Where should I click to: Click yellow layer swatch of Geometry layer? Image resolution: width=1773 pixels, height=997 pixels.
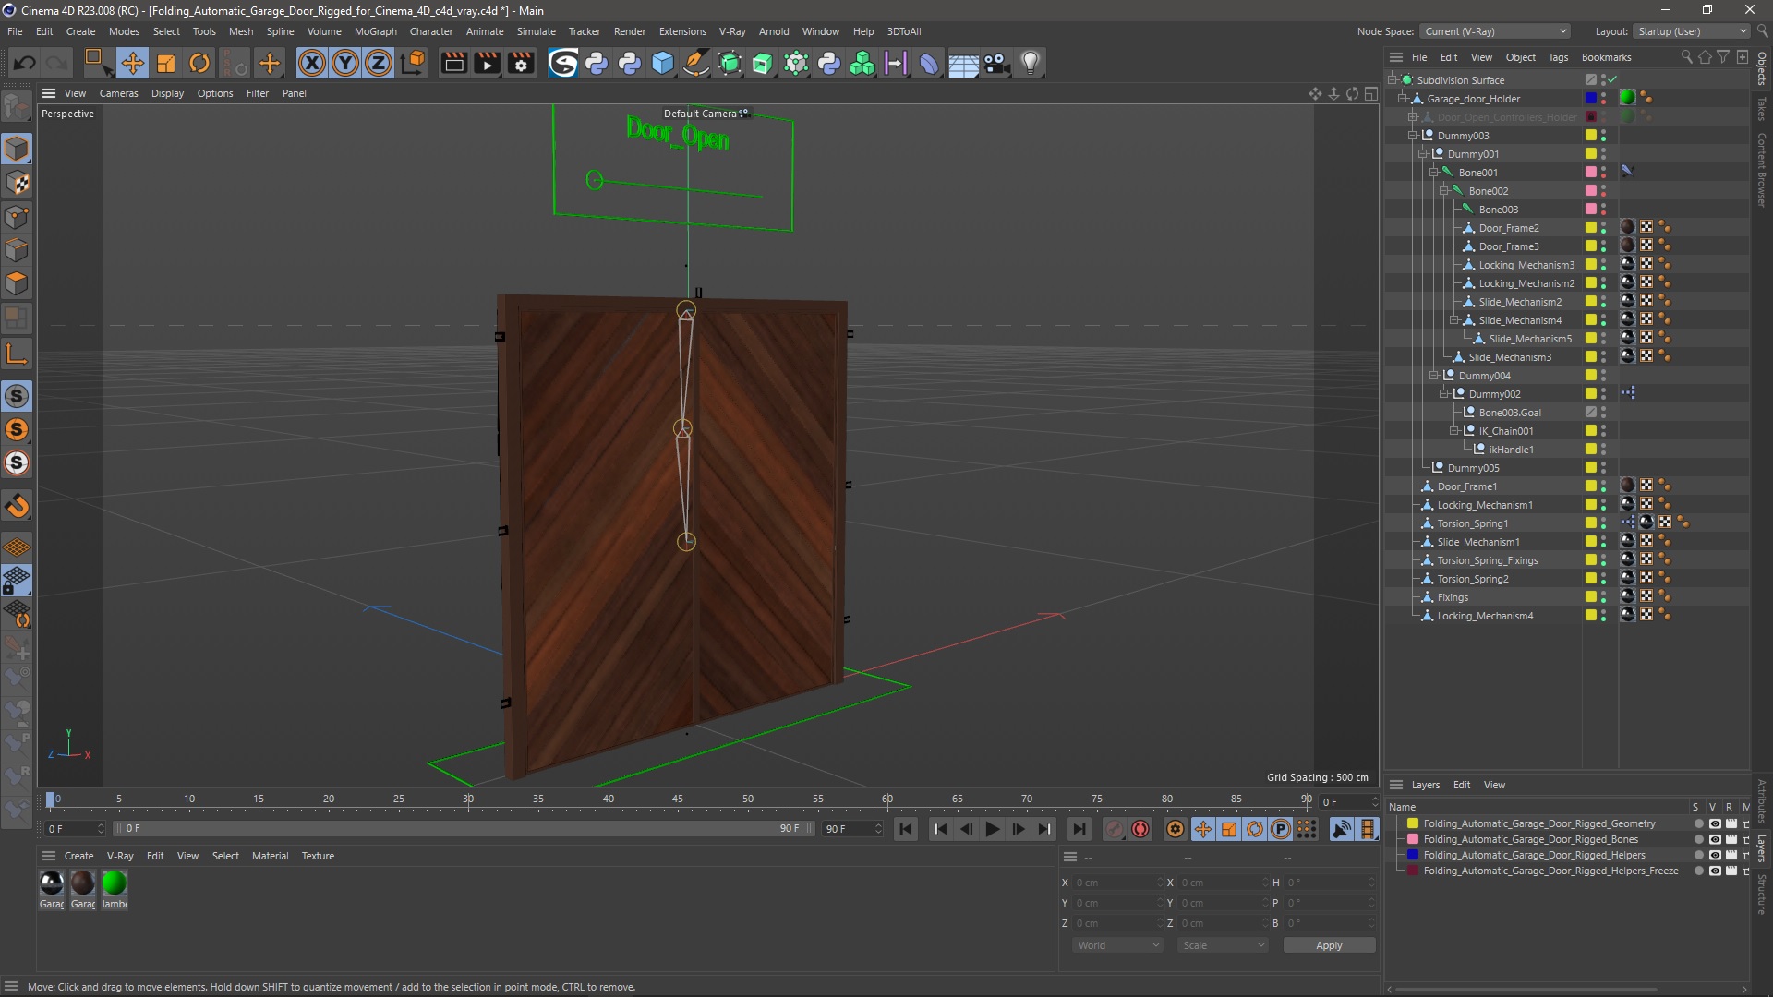[1413, 823]
